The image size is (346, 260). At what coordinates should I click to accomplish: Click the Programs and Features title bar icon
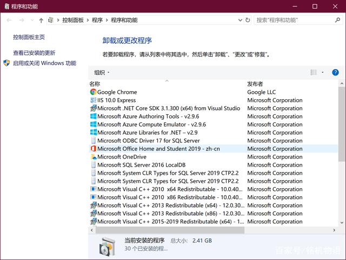click(x=7, y=6)
